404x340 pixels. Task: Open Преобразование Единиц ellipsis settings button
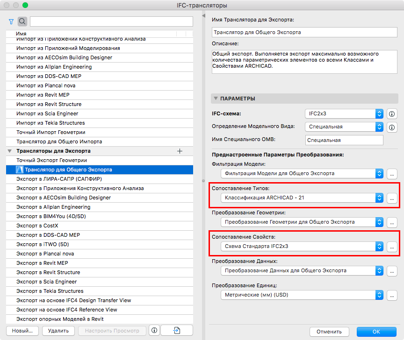click(x=392, y=296)
